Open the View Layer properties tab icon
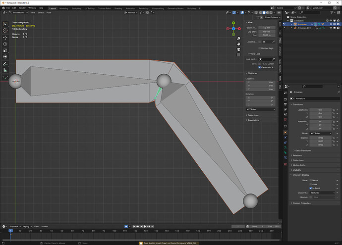Viewport: 342px width, 245px height. pyautogui.click(x=285, y=109)
